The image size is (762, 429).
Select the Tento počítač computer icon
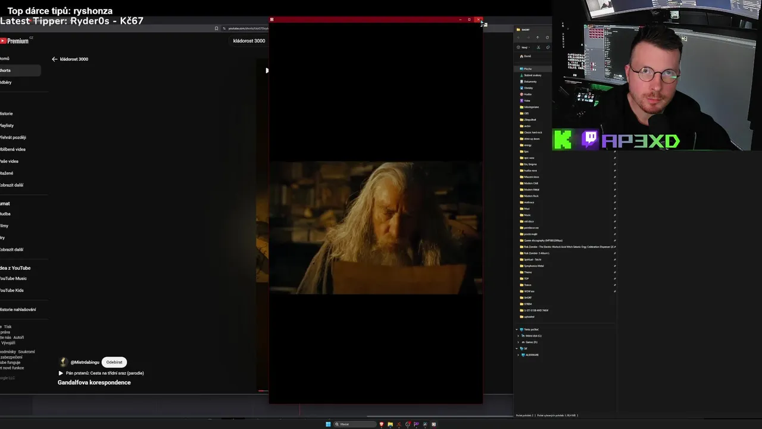522,329
